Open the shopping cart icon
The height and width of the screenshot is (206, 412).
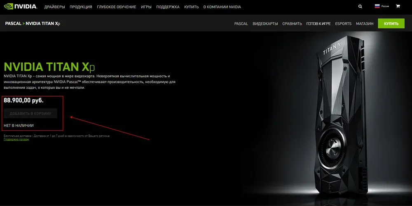(x=398, y=6)
